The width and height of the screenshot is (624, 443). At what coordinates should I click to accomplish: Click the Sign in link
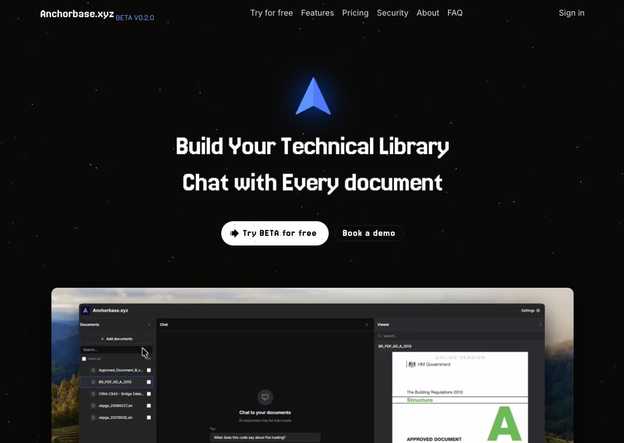coord(572,13)
